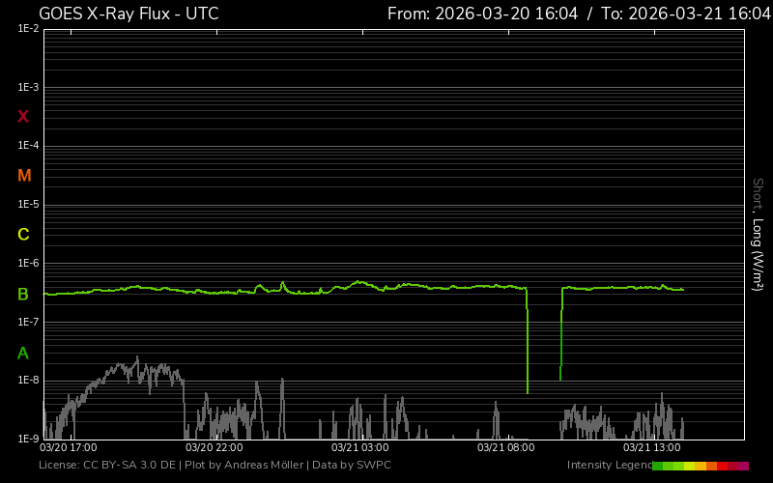Click the 1E-2 y-axis label
The image size is (773, 483).
pos(28,29)
